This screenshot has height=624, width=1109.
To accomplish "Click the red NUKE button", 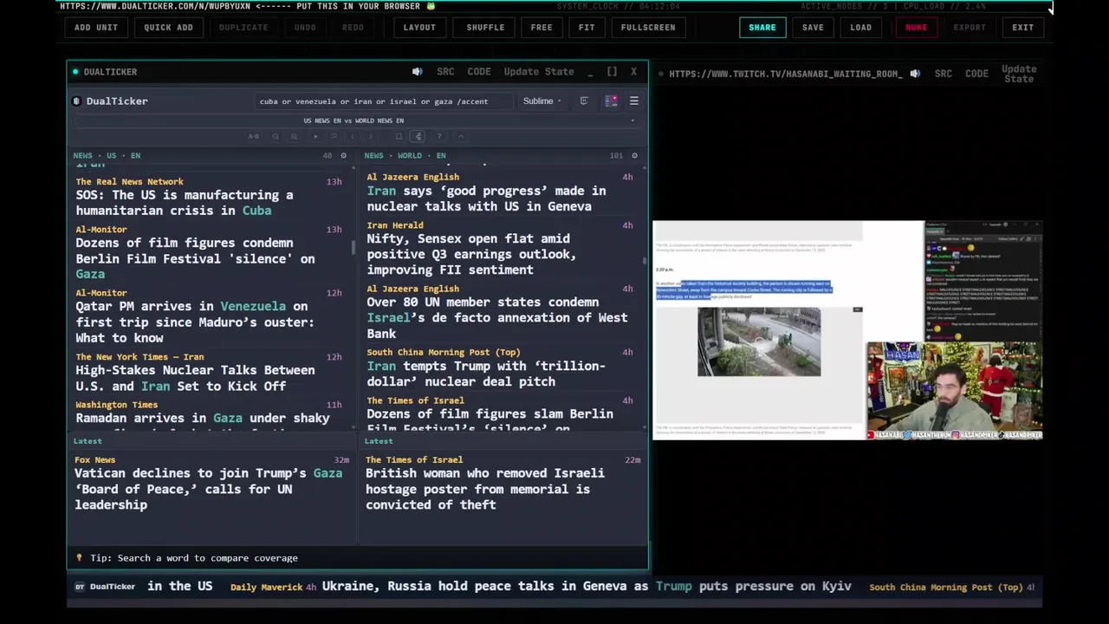I will click(x=916, y=27).
